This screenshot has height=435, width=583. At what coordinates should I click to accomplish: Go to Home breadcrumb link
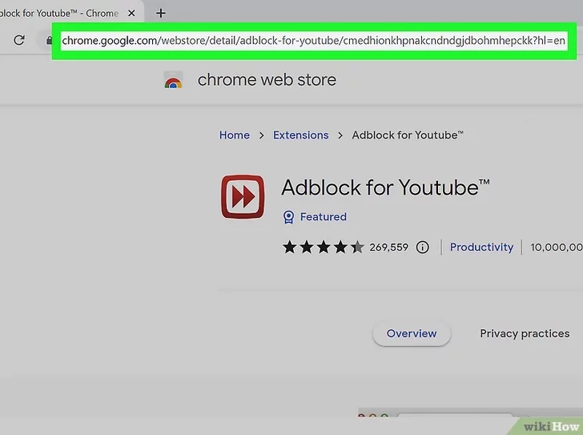click(234, 135)
